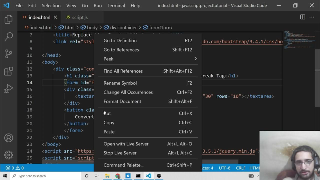Click the Split Editor icon
320x180 pixels.
pyautogui.click(x=302, y=17)
